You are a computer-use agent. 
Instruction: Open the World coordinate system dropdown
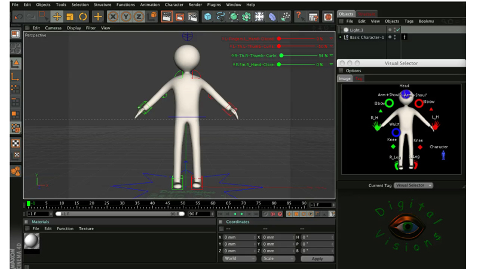239,259
